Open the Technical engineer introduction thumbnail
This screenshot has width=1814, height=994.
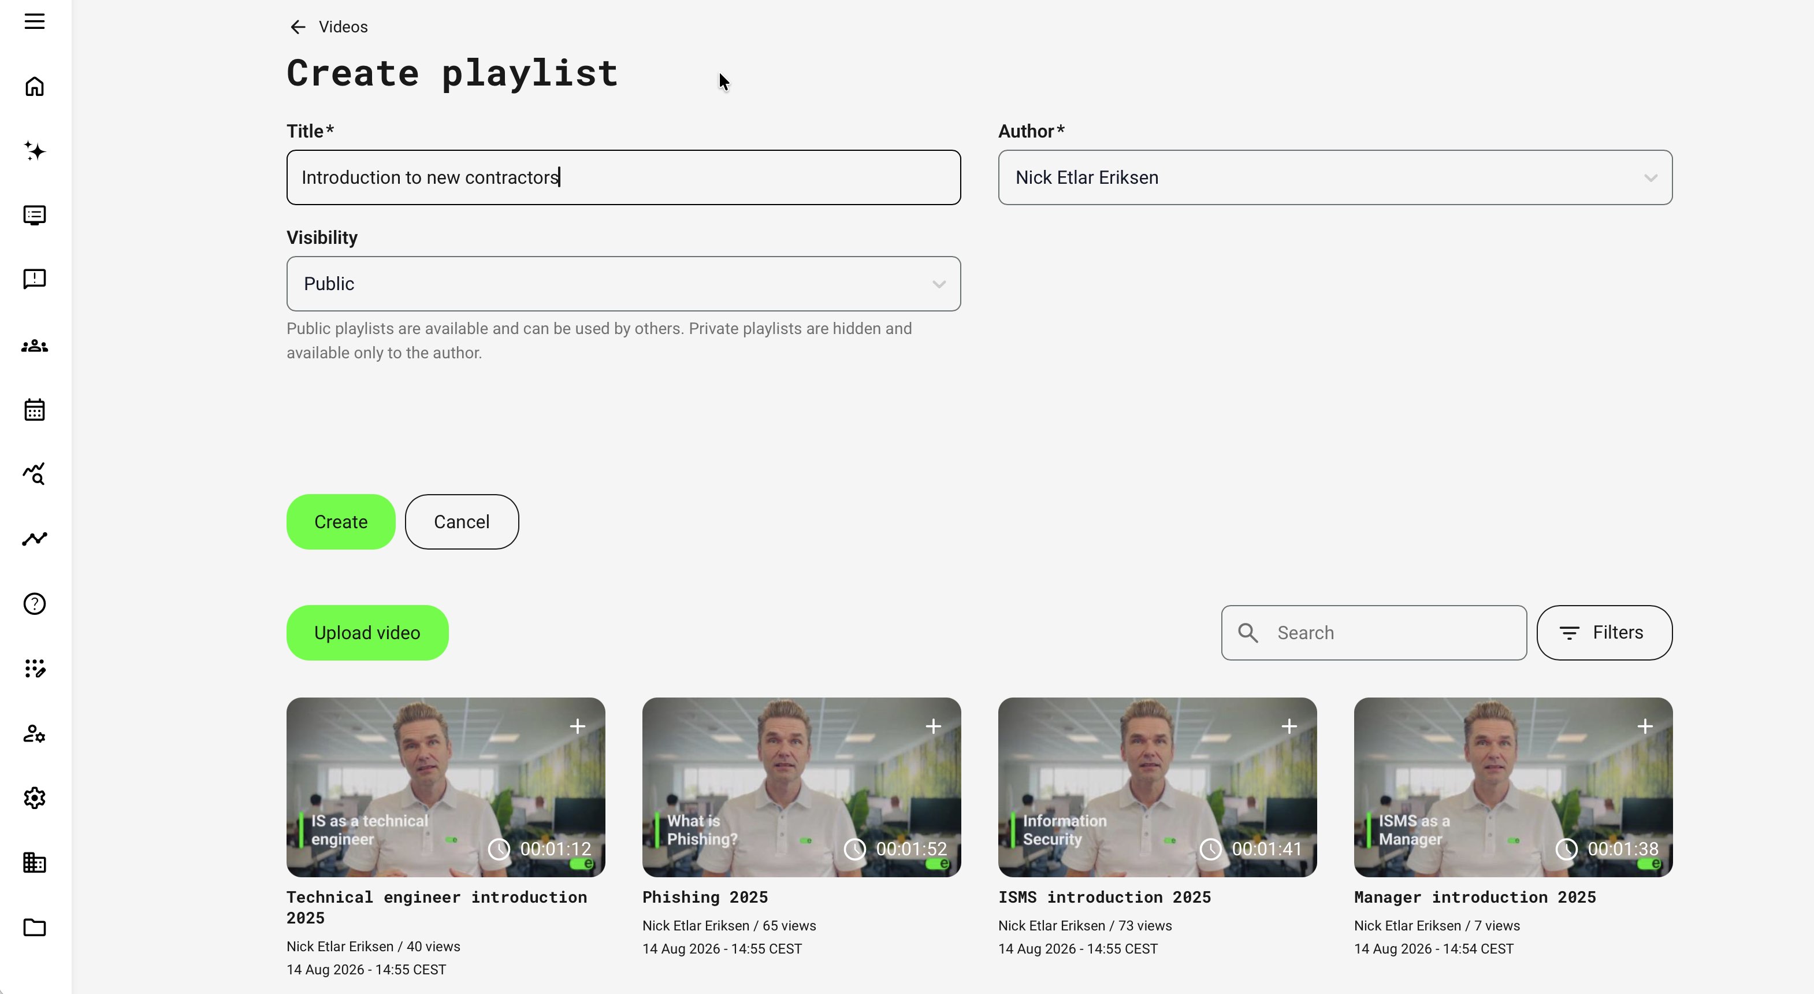(x=446, y=788)
